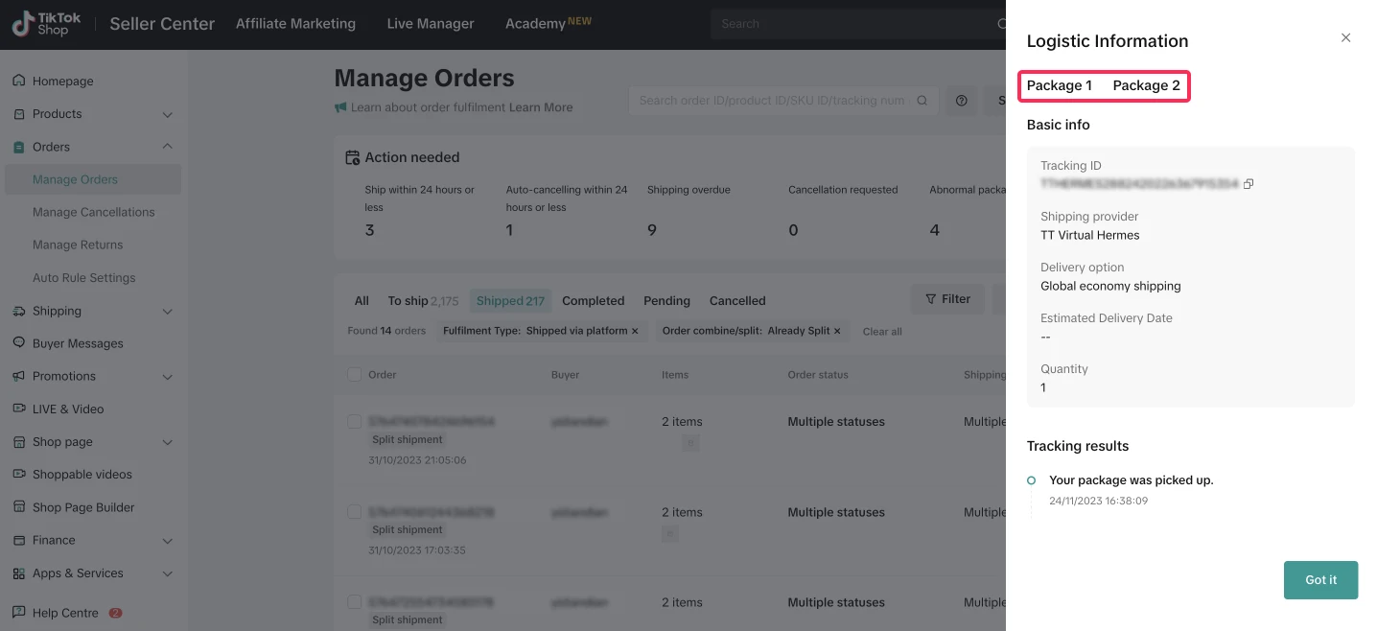Click the Buyer Messages chat icon

point(18,343)
